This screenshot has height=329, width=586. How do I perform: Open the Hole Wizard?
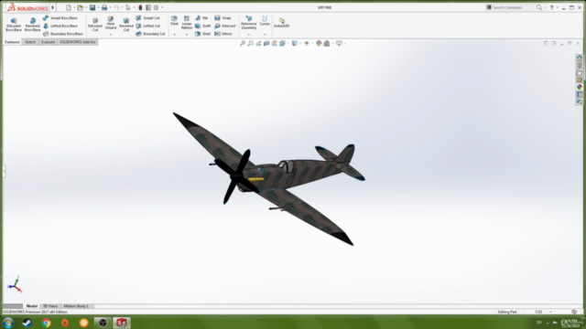tap(111, 23)
